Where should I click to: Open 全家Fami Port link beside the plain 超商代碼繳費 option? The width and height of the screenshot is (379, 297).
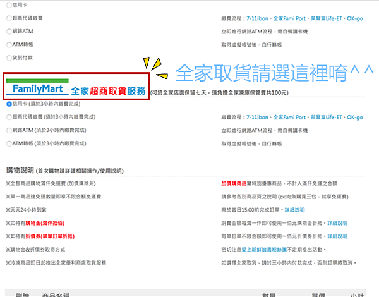coord(289,18)
